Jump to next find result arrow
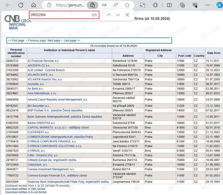 pos(118,15)
